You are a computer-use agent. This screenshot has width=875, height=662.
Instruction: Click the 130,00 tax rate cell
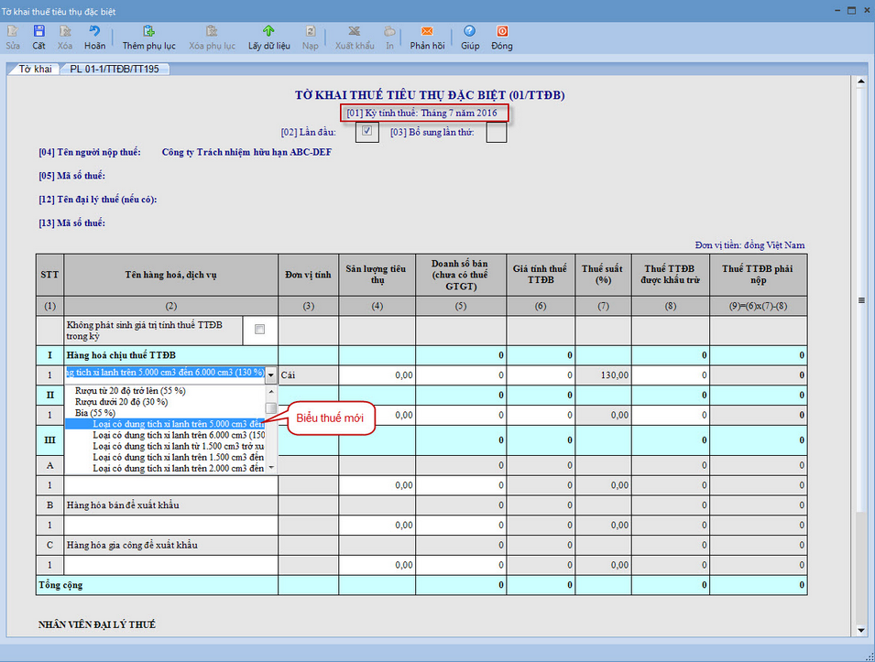(x=603, y=374)
